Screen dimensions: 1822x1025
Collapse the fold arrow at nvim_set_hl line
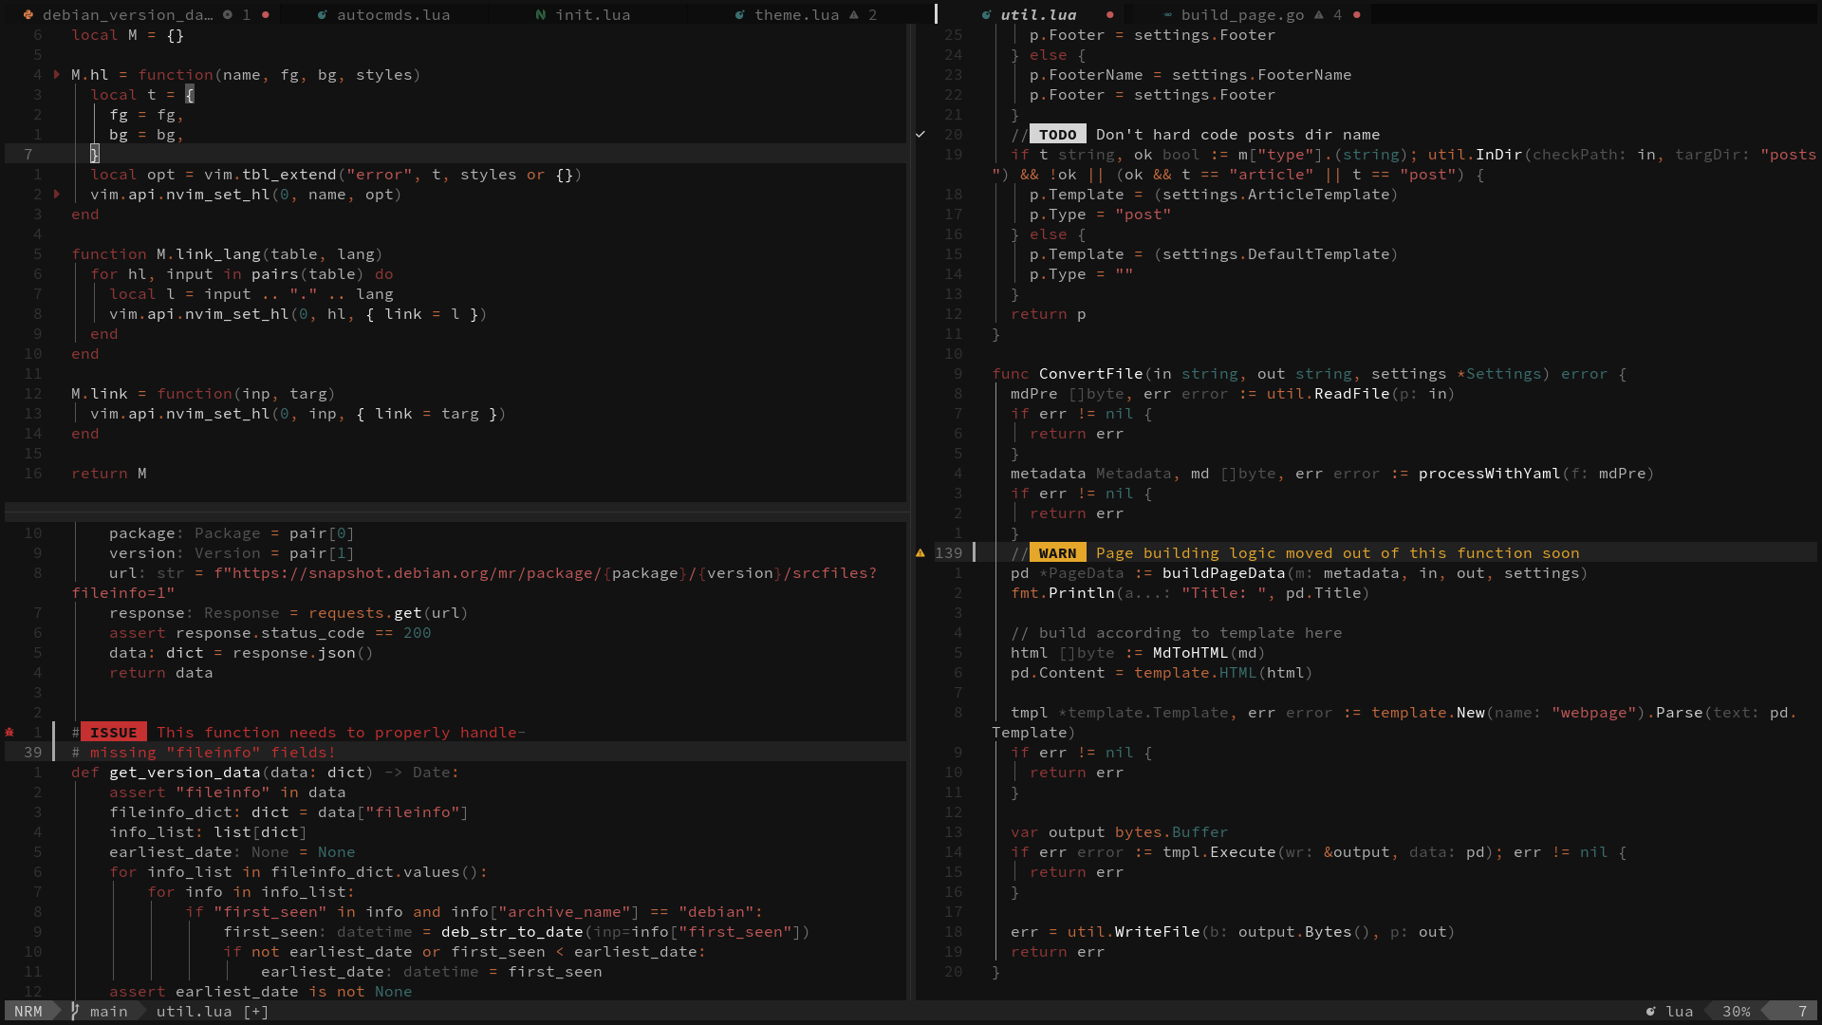(57, 194)
